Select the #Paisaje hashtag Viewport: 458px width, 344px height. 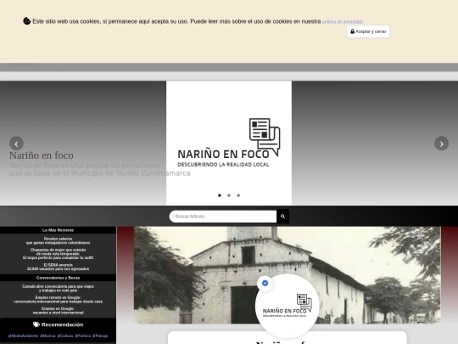click(x=100, y=336)
